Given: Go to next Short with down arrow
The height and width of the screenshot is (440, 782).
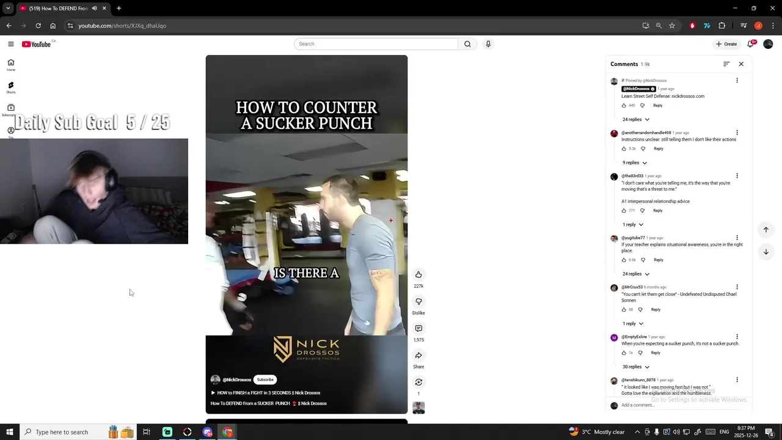Looking at the screenshot, I should click(766, 252).
